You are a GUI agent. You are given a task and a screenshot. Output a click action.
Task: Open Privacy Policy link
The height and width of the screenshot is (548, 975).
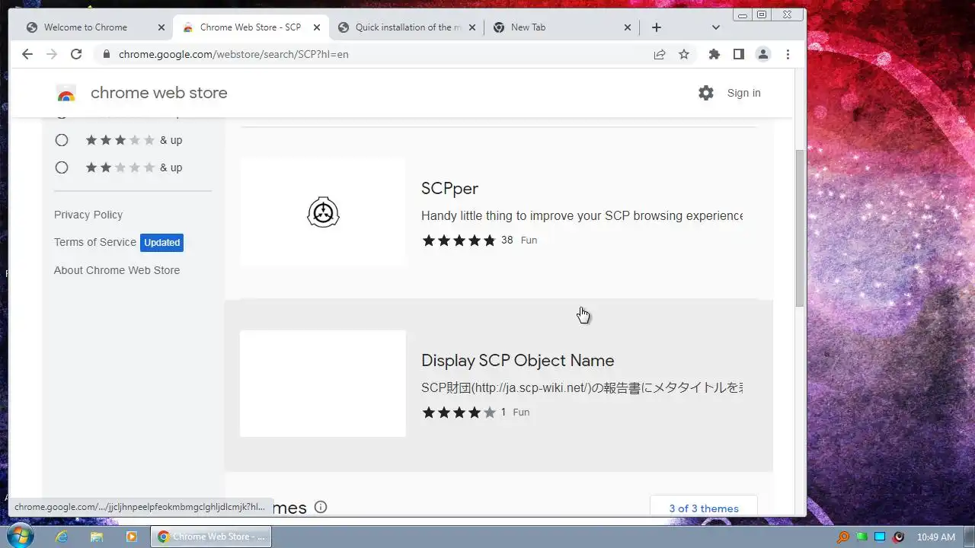88,215
